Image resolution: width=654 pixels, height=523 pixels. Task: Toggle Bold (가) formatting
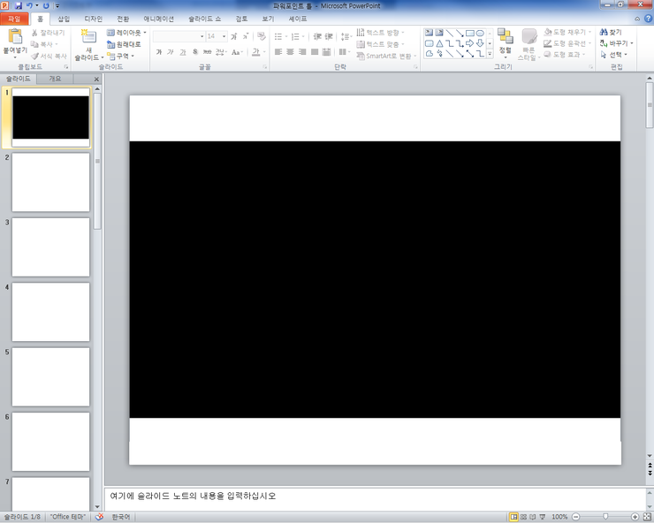point(159,52)
